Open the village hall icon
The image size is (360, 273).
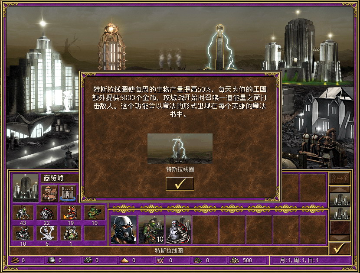[49, 193]
